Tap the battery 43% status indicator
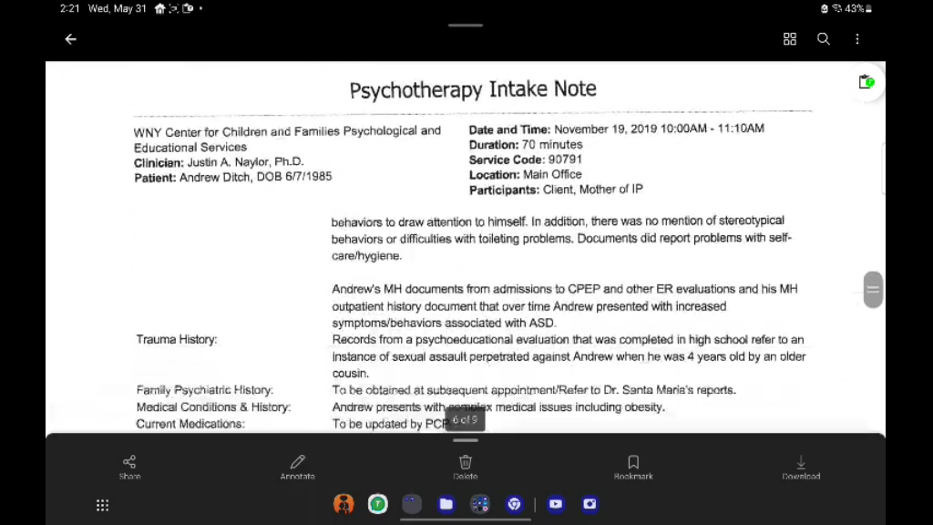This screenshot has height=525, width=933. (x=858, y=8)
